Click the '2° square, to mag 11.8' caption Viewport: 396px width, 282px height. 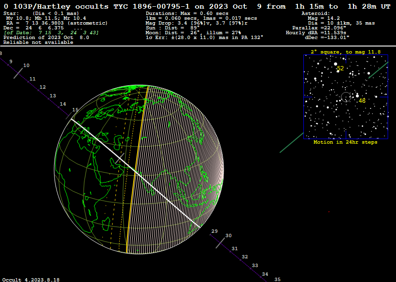click(x=345, y=52)
